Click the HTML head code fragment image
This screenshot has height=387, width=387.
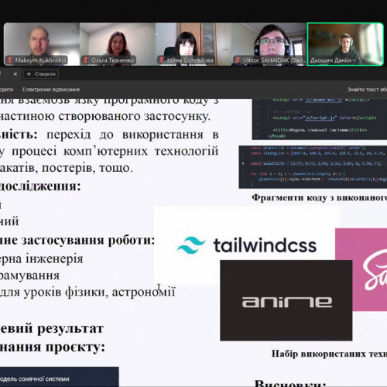(320, 119)
